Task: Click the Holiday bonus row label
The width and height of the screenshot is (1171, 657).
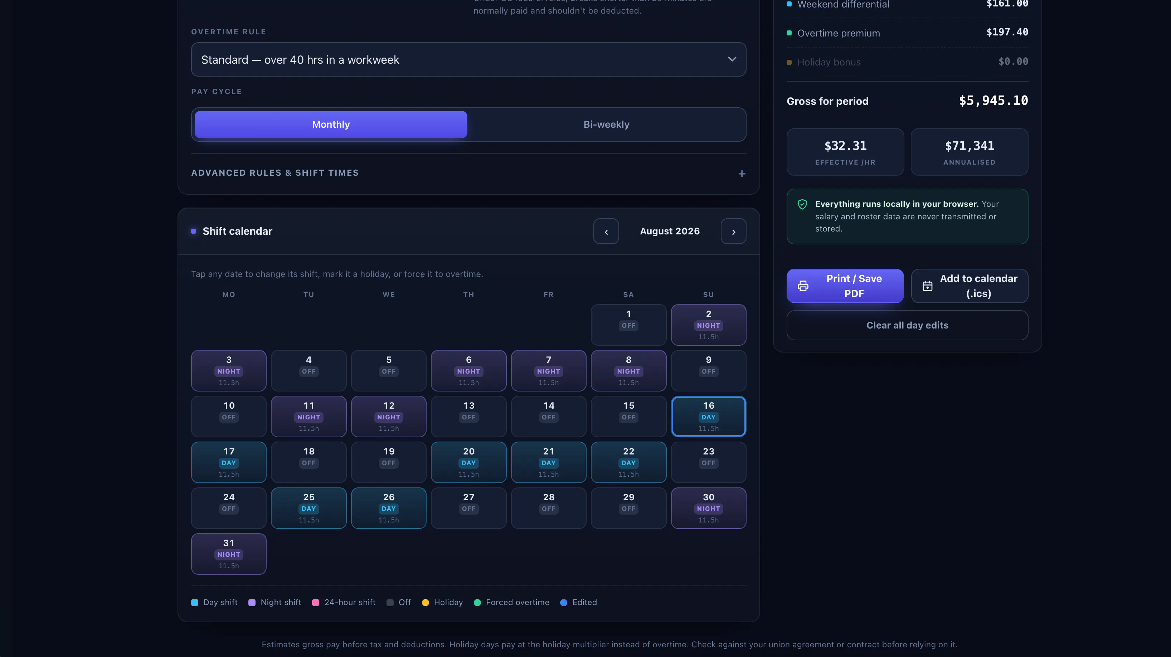Action: [829, 62]
